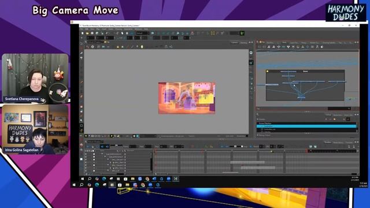
Task: Click the first white hierarchy icon in Node view toolbar
Action: click(x=269, y=47)
